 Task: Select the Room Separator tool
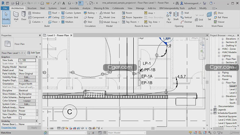[132, 17]
